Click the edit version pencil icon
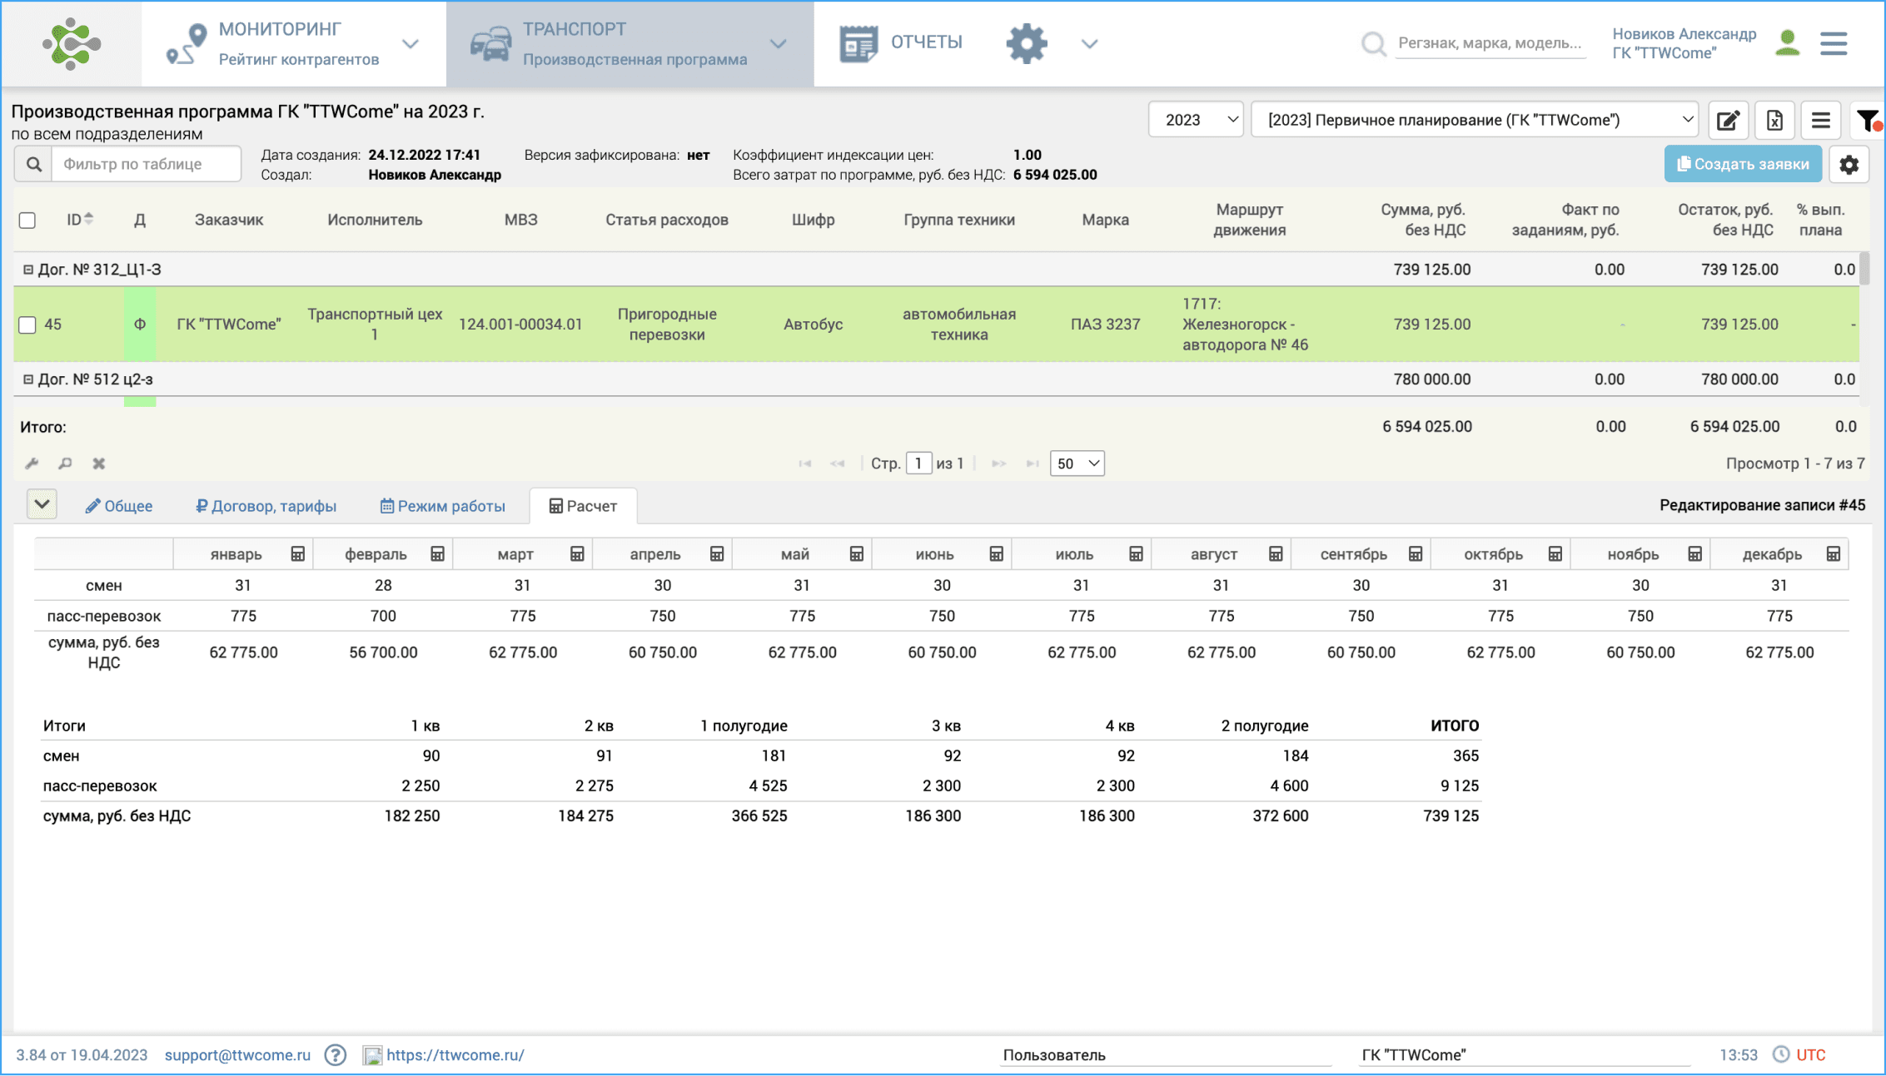This screenshot has height=1076, width=1886. pos(1728,121)
